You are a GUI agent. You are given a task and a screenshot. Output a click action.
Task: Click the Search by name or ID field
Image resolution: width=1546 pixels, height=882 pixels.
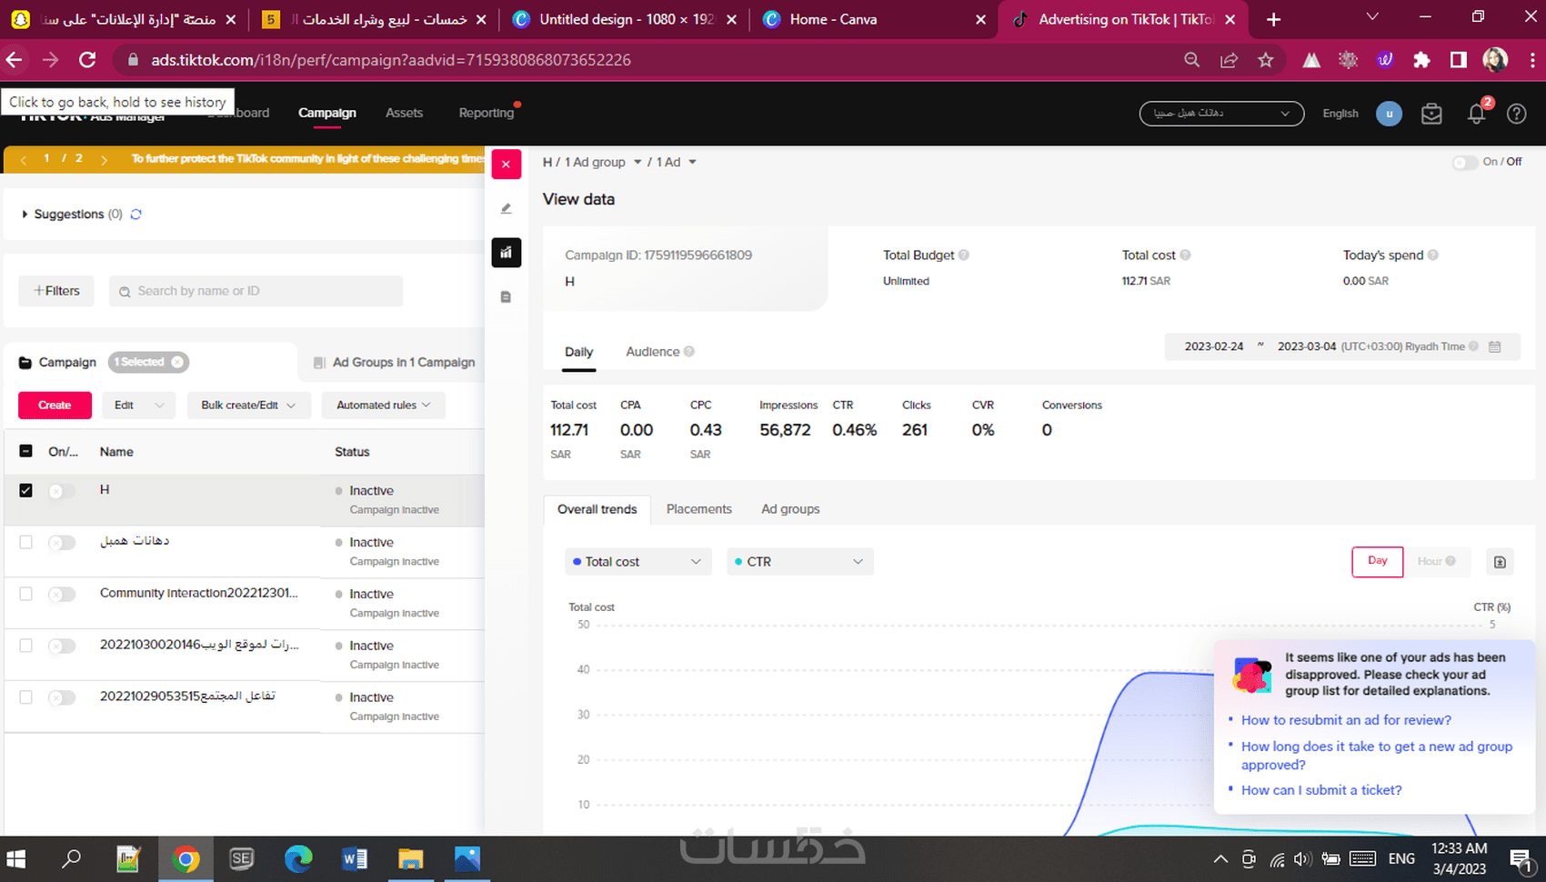(256, 291)
